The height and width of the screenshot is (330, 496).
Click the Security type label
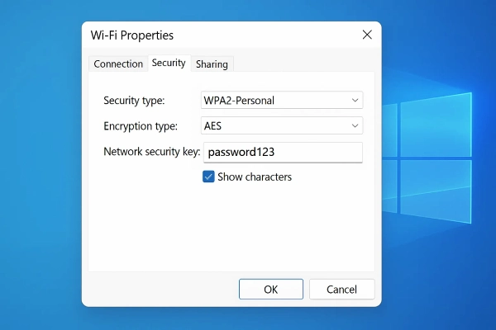(134, 101)
